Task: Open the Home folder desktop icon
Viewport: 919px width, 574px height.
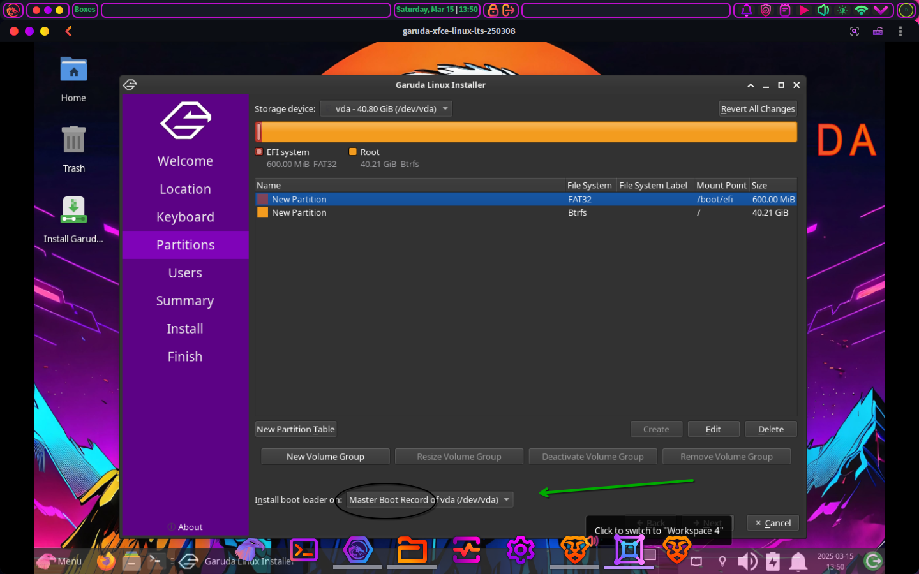Action: pos(73,80)
